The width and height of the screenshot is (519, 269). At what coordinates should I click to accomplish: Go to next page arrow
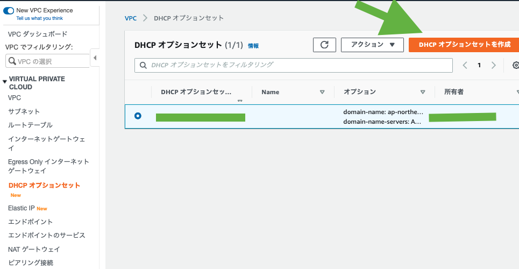tap(493, 65)
